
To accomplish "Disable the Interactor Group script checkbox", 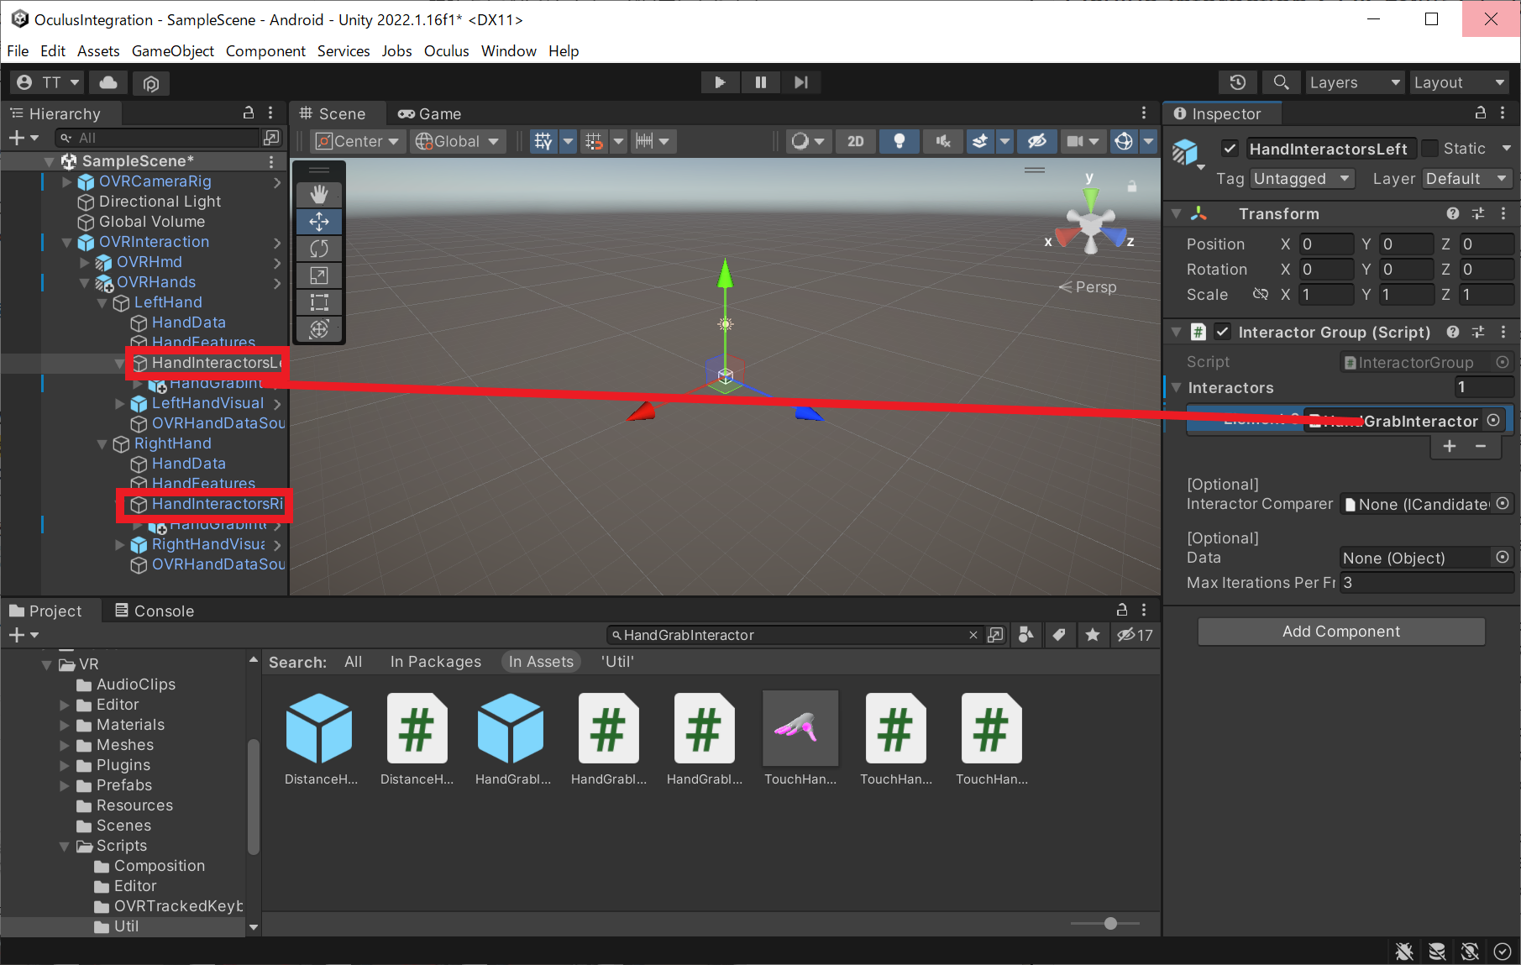I will click(x=1222, y=332).
